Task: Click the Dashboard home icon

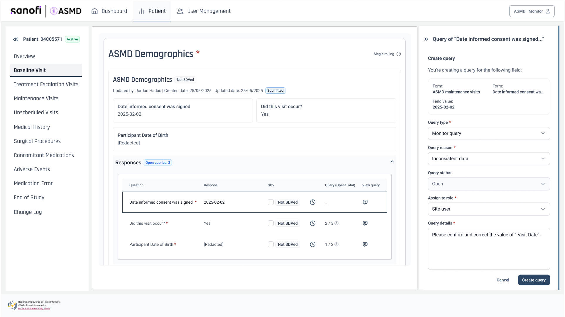Action: pyautogui.click(x=94, y=11)
